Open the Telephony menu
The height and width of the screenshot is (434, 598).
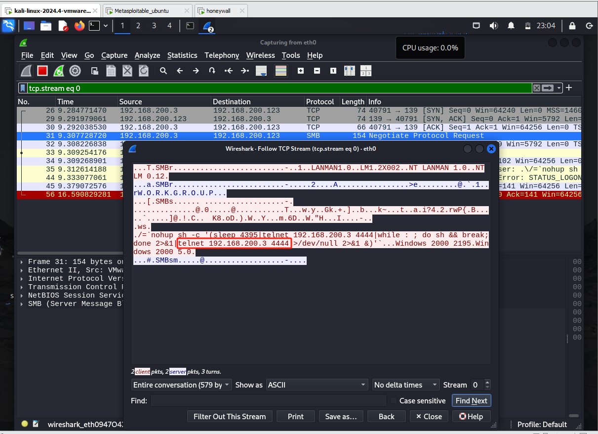click(222, 55)
